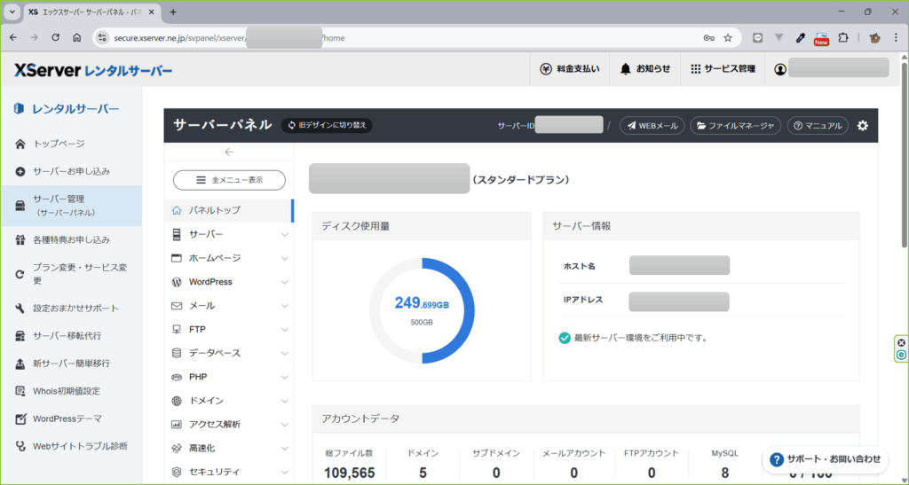The image size is (909, 485).
Task: Expand the アクセス解析 menu chevron
Action: click(x=285, y=424)
